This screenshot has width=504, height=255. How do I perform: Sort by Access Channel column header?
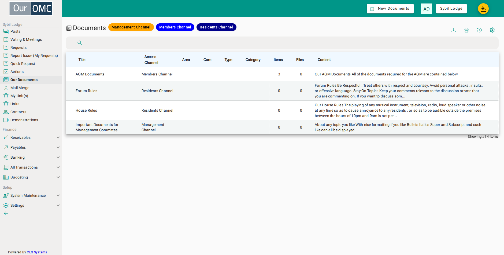151,60
